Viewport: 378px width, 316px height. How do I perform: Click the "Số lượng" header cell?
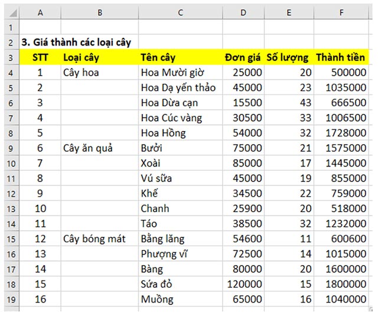click(x=288, y=58)
